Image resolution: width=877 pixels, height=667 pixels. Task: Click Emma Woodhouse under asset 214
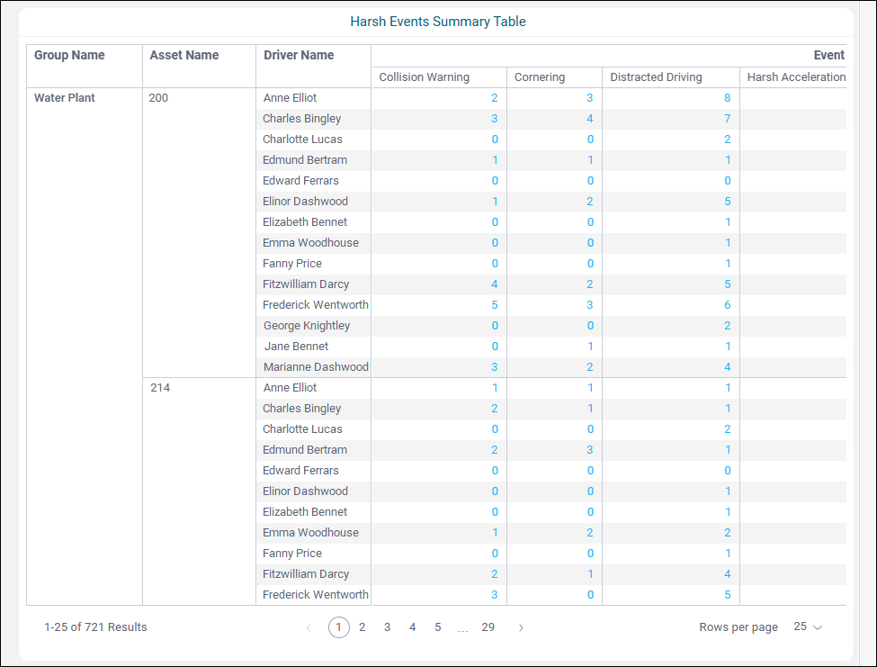pyautogui.click(x=310, y=533)
